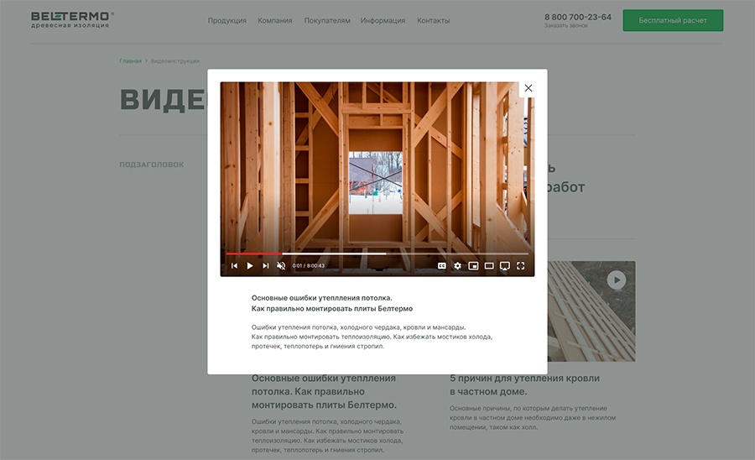
Task: Go to Главная breadcrumb
Action: (131, 61)
